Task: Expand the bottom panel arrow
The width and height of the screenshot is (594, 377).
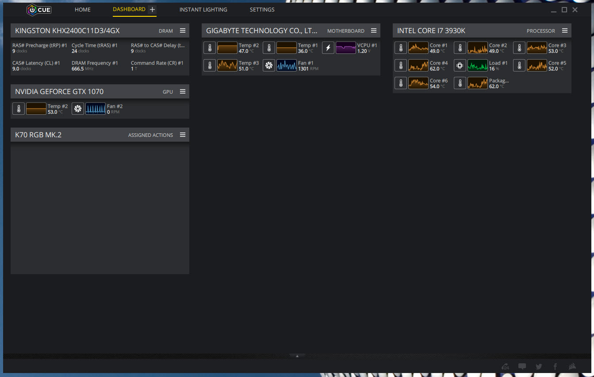Action: tap(297, 356)
